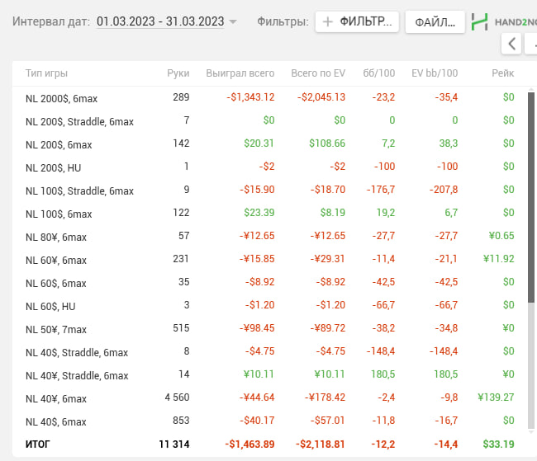Click the -$57.01 EV value
This screenshot has width=537, height=461.
328,421
